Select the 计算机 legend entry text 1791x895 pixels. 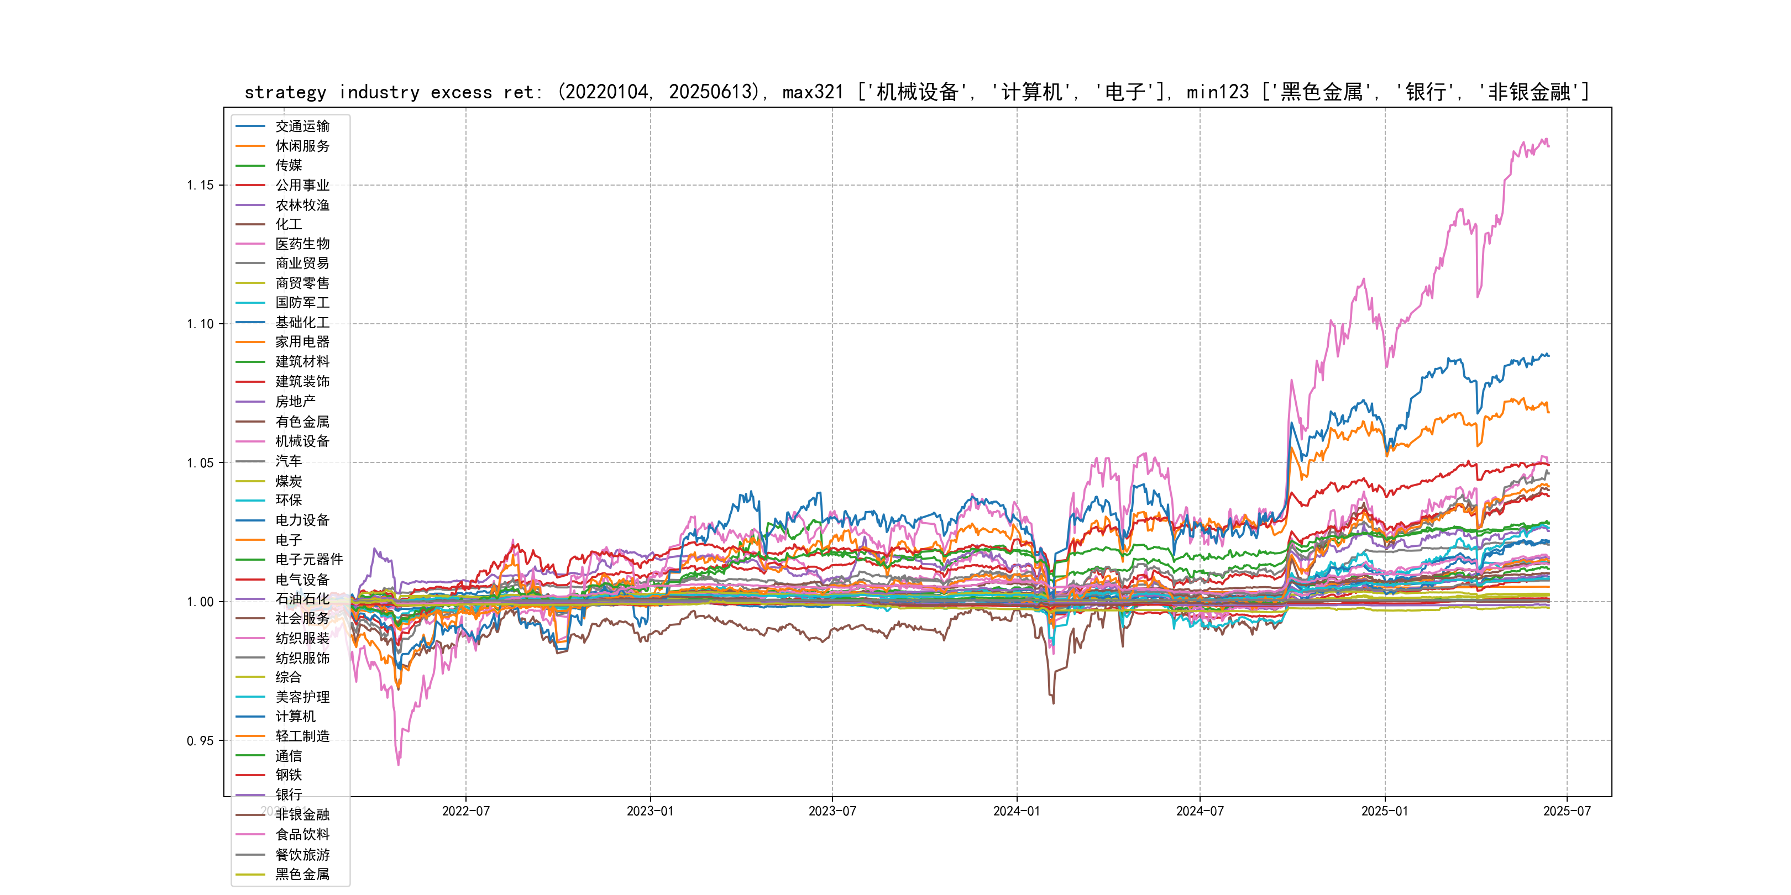pos(295,717)
